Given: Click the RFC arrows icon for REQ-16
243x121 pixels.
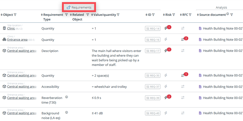Looking at the screenshot, I should pos(183,39).
